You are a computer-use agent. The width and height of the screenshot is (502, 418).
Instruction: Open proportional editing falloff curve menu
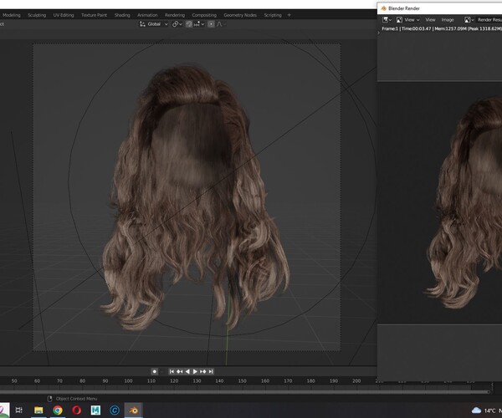point(221,24)
